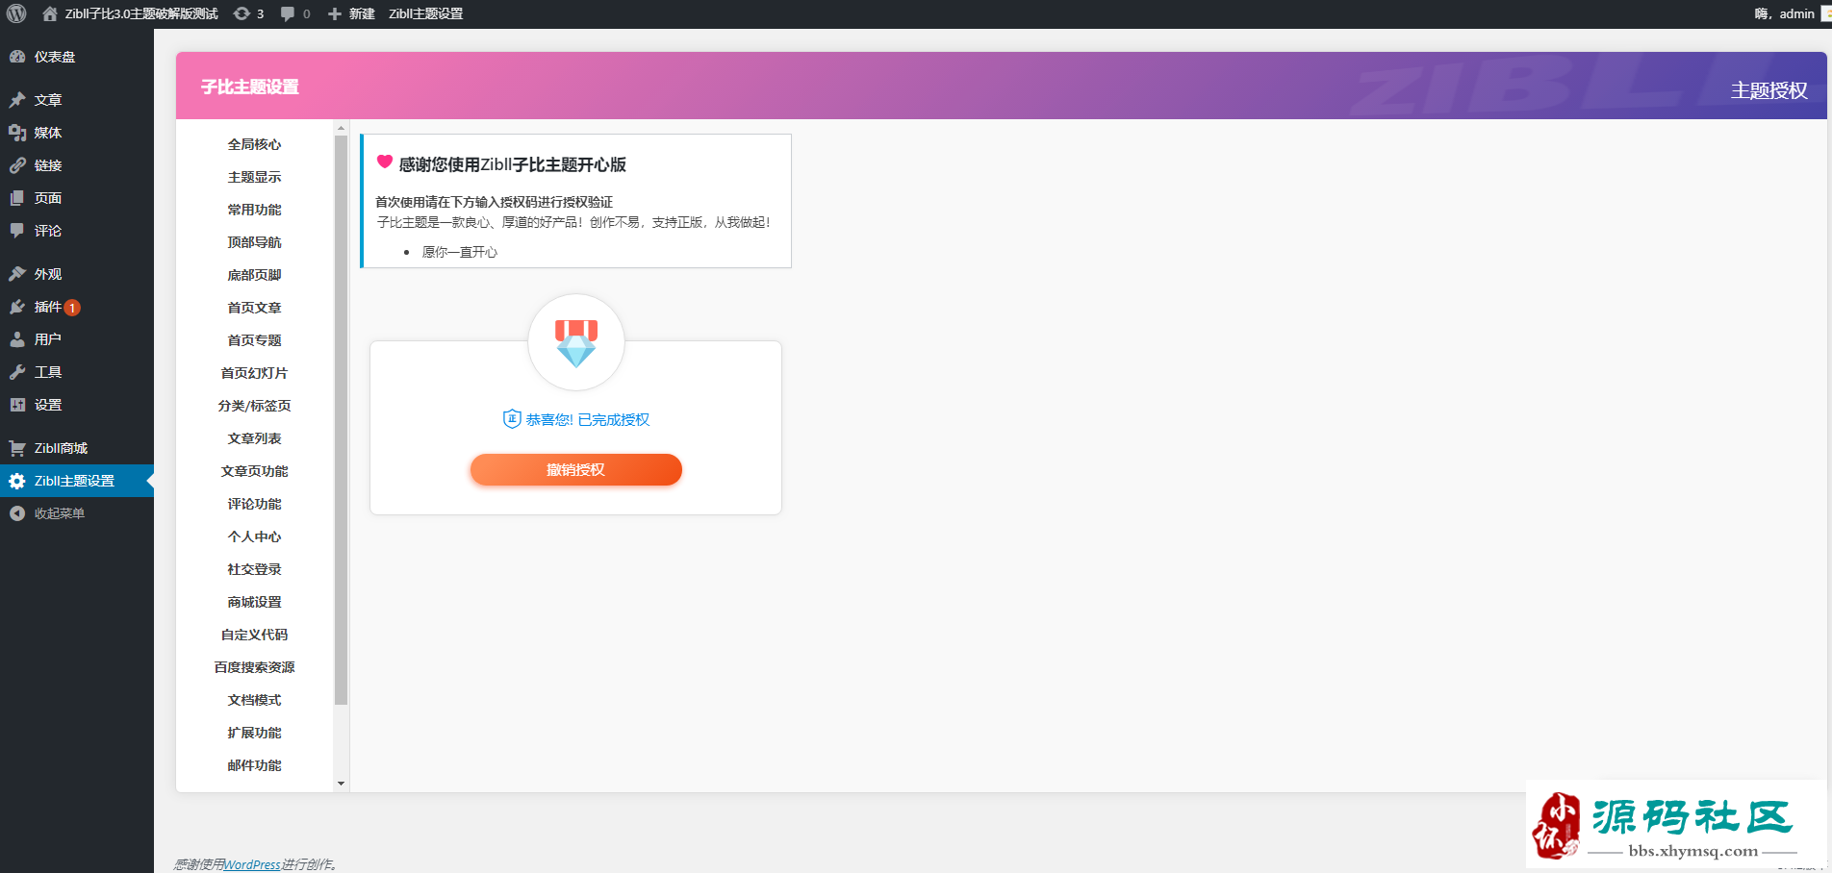Viewport: 1832px width, 873px height.
Task: Click the pink heart icon in notice
Action: point(385,162)
